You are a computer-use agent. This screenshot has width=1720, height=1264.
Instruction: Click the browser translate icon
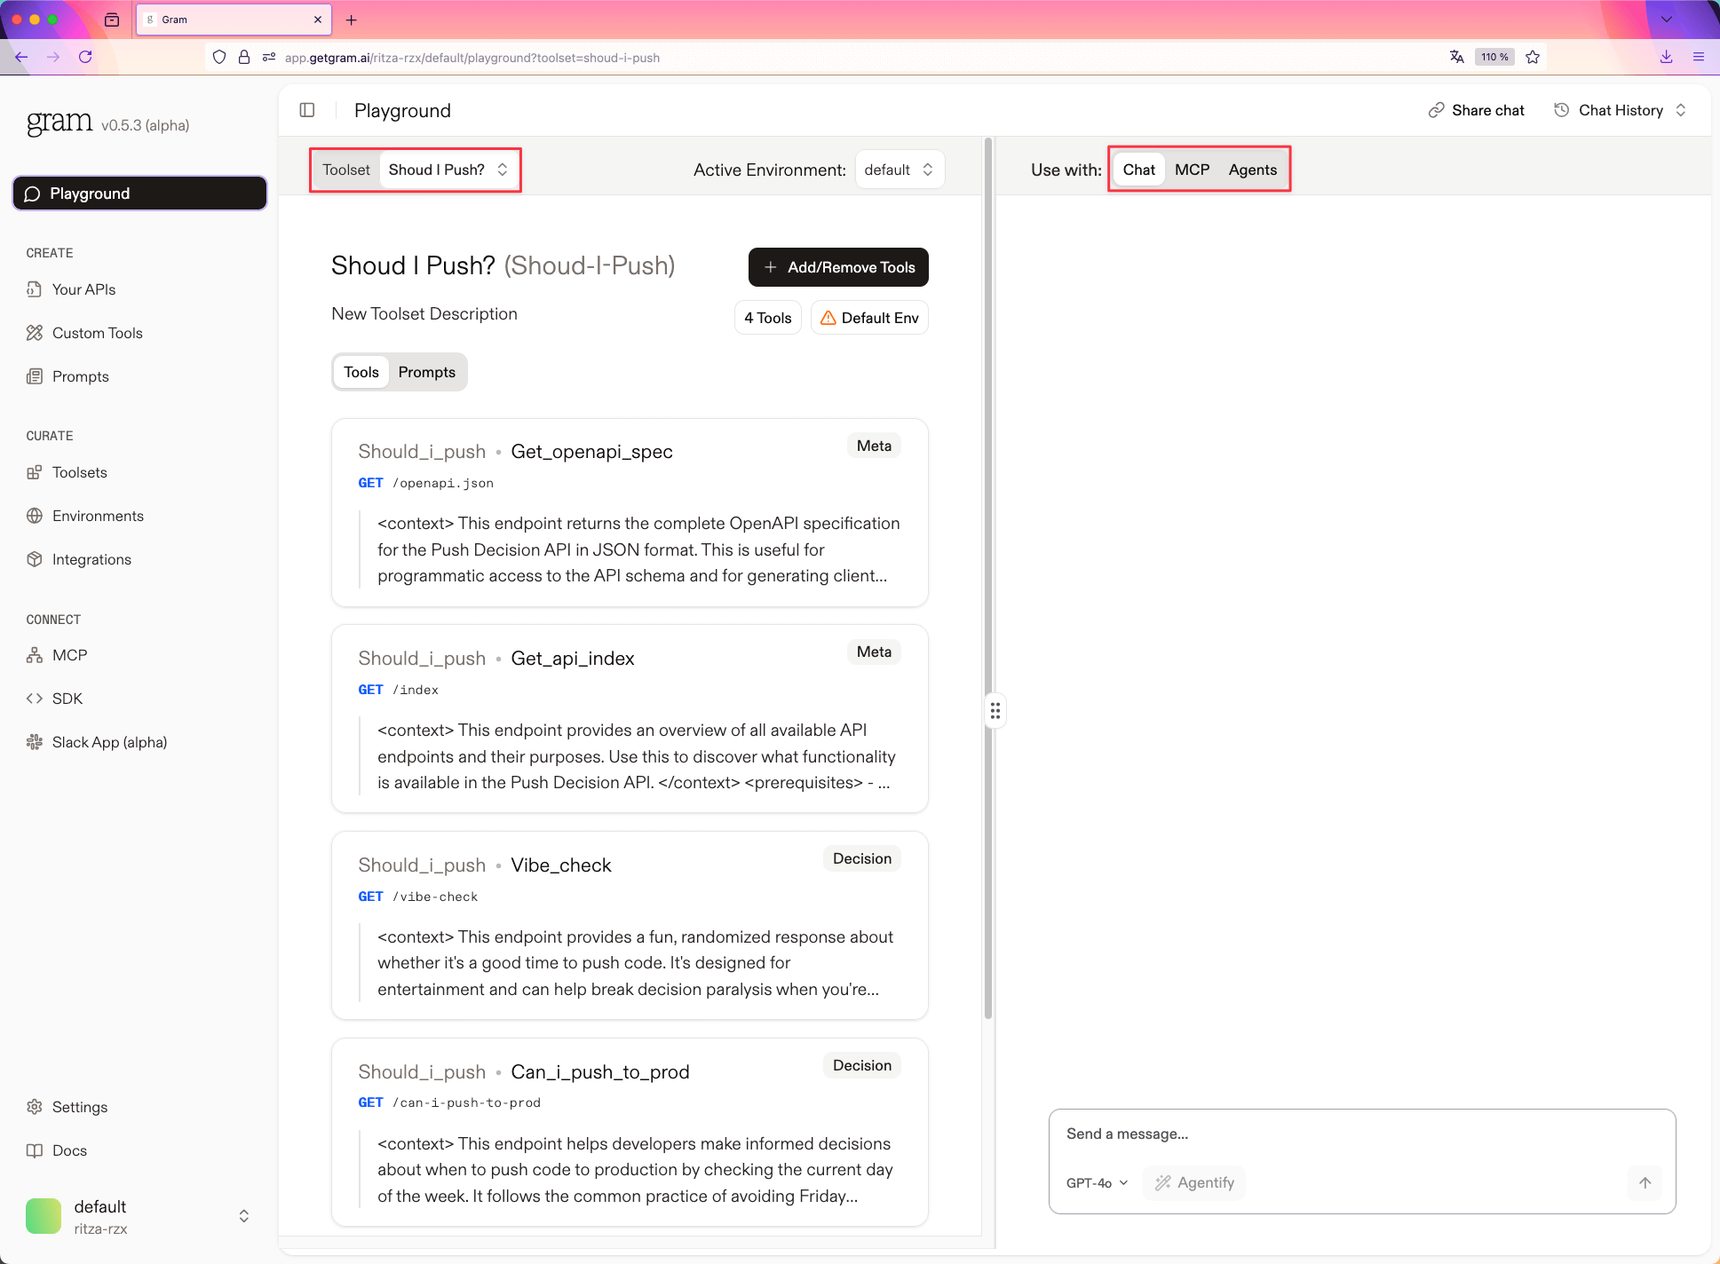click(x=1456, y=57)
